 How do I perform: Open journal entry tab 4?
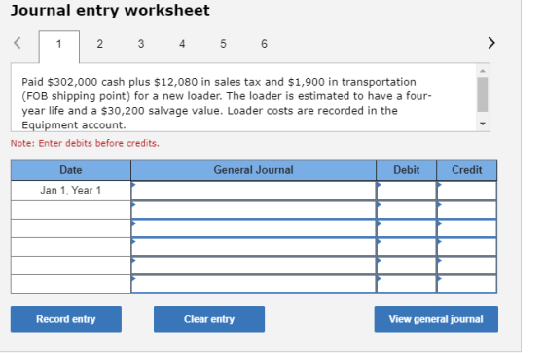[x=182, y=44]
